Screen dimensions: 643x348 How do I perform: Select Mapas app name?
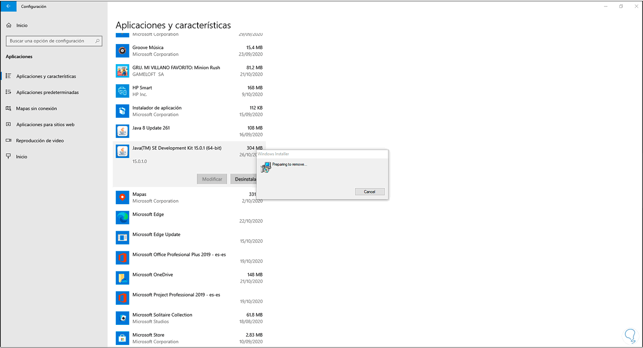pos(139,194)
